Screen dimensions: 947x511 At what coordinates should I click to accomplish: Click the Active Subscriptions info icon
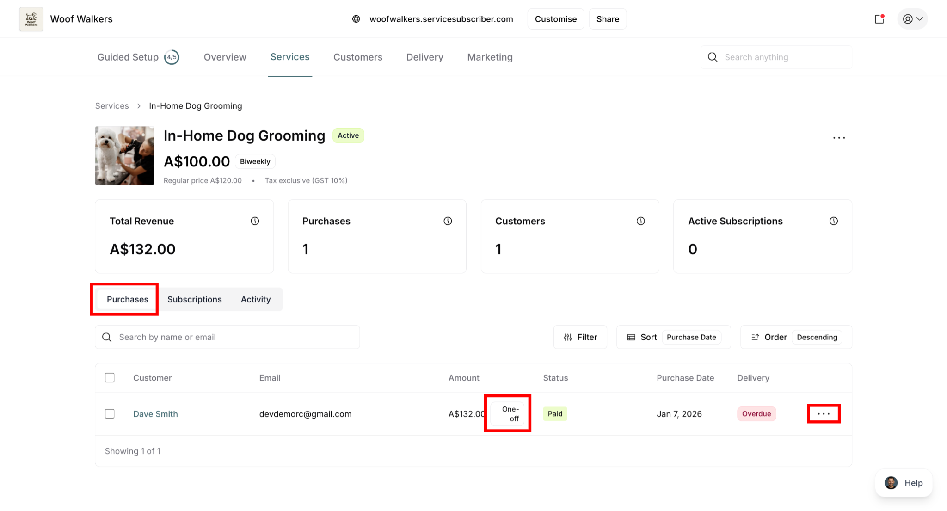tap(833, 221)
